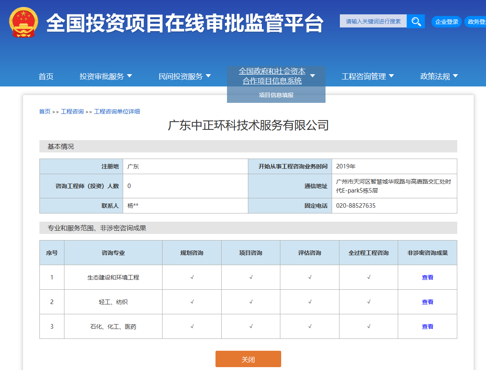Screen dimensions: 486x370
Task: Click the magnifier search button
Action: 416,21
